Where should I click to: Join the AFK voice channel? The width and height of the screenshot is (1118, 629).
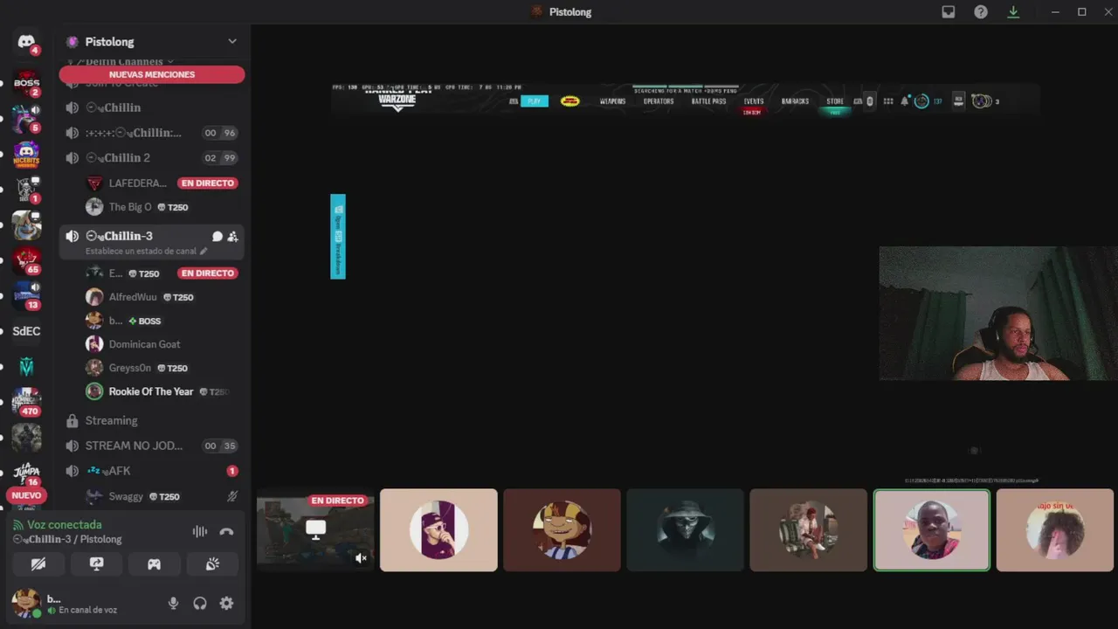pyautogui.click(x=152, y=471)
